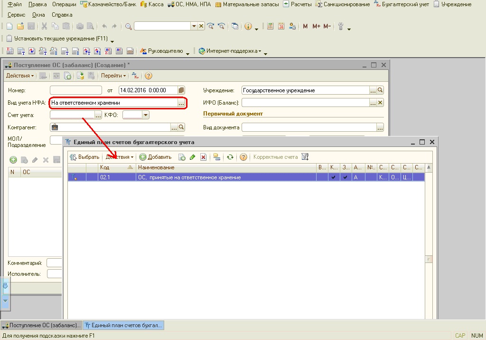
Task: Click the green pencil edit icon in account plan
Action: [193, 157]
